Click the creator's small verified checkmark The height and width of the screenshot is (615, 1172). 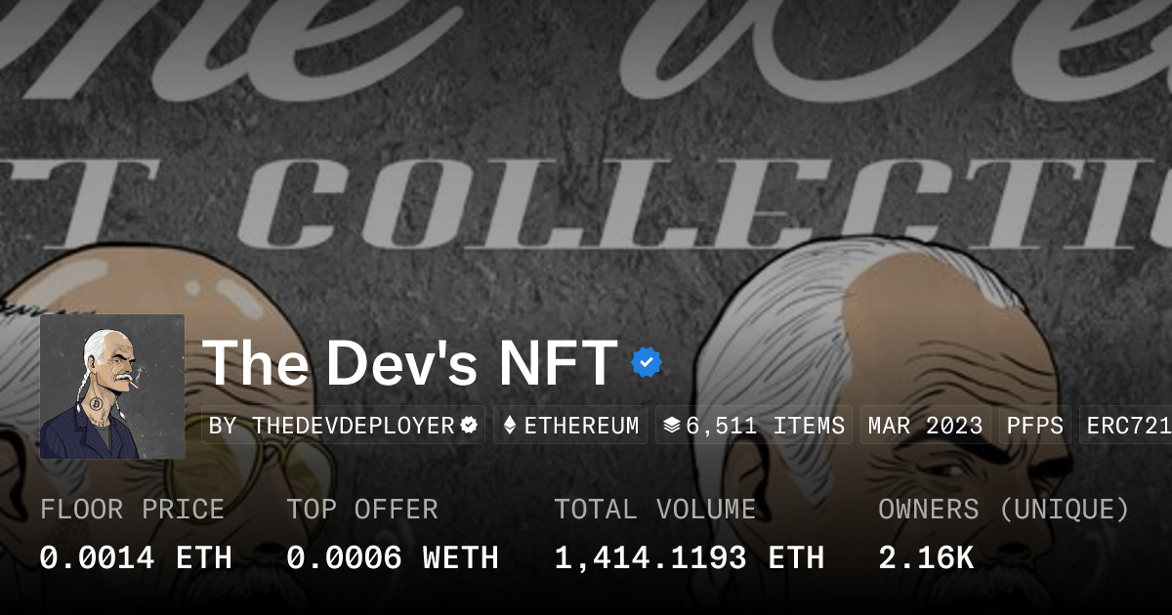[x=469, y=426]
